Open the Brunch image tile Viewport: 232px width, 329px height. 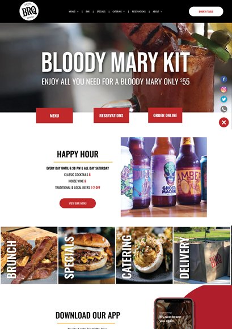[x=29, y=255]
